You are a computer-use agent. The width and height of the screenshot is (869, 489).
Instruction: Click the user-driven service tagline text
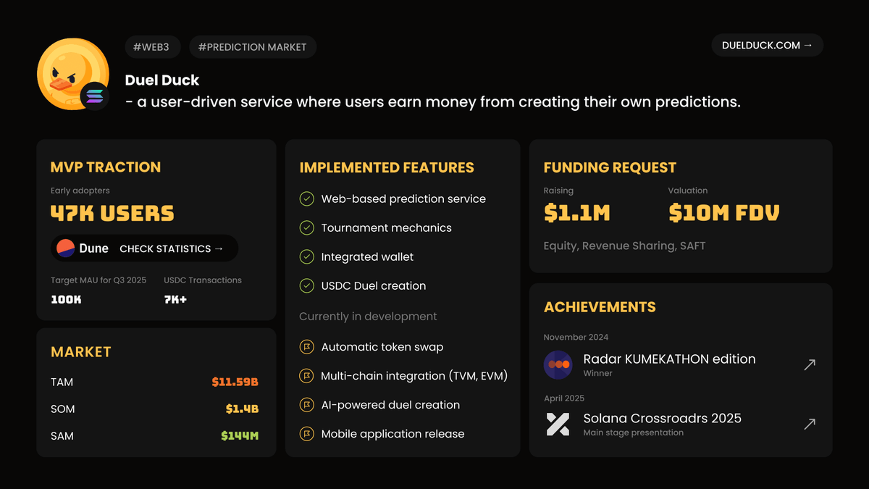coord(433,102)
